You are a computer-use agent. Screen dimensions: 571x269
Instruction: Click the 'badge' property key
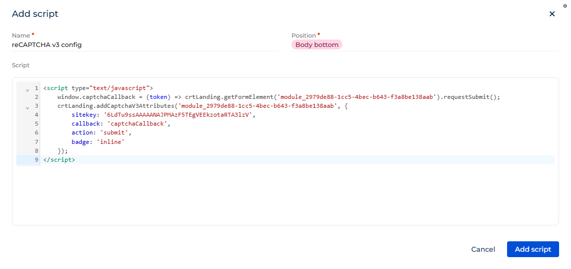(80, 142)
